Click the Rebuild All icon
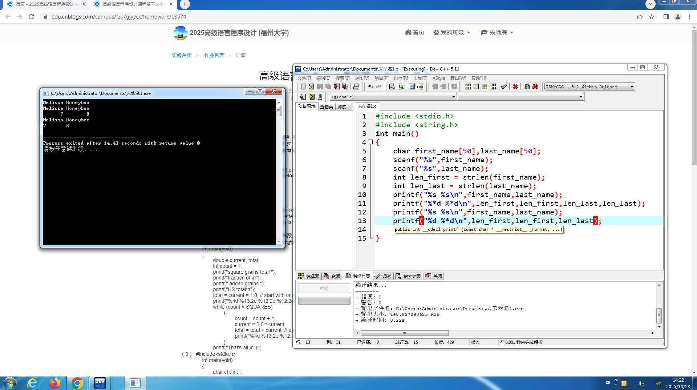Image resolution: width=697 pixels, height=390 pixels. [493, 87]
